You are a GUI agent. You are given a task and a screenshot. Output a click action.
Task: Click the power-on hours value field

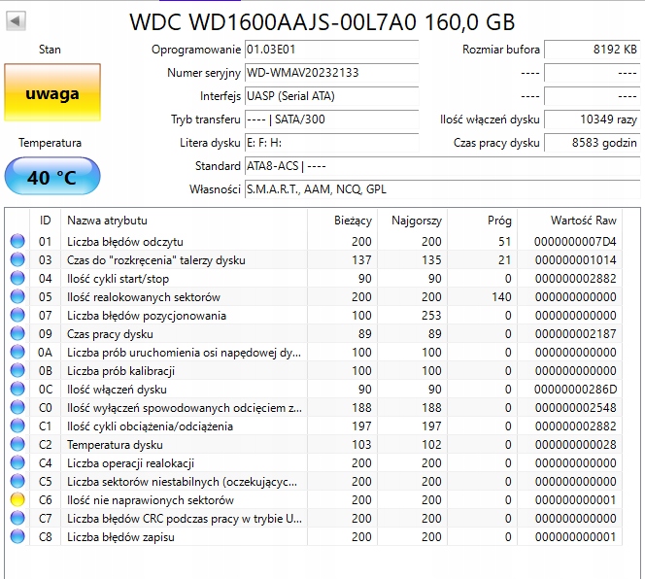pos(592,143)
